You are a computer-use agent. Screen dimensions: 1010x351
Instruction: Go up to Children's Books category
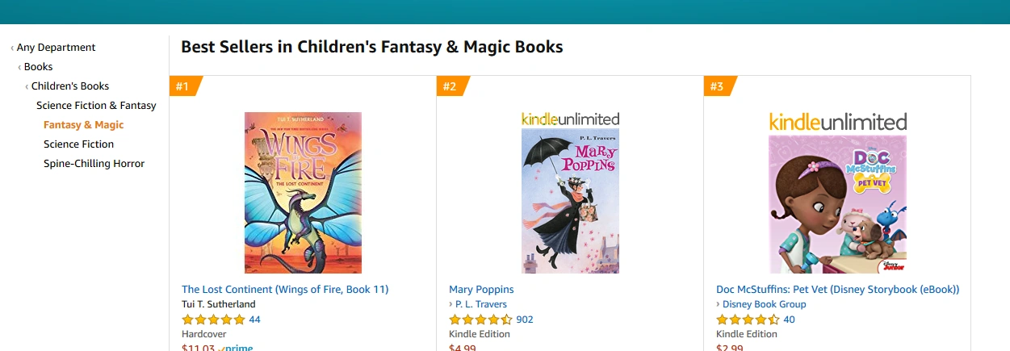click(69, 86)
